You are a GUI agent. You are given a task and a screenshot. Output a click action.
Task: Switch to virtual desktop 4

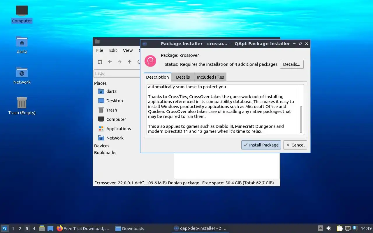click(34, 228)
